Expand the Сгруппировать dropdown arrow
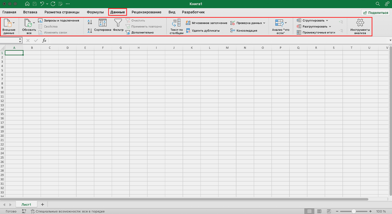This screenshot has height=214, width=392. (x=327, y=21)
